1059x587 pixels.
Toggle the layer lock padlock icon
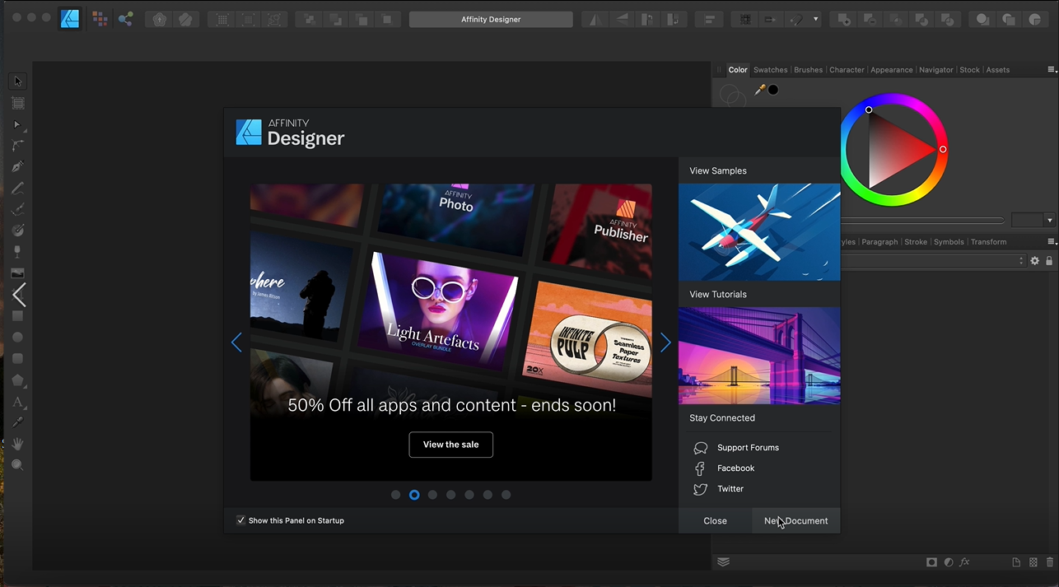(x=1049, y=260)
